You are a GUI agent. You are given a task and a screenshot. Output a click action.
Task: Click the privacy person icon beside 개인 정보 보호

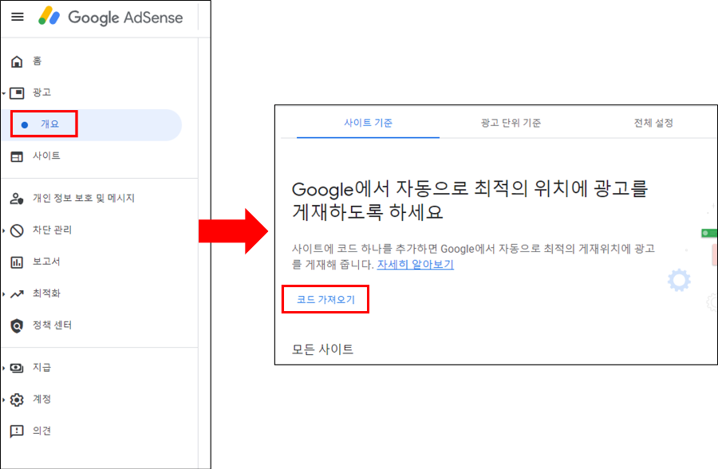pyautogui.click(x=17, y=199)
